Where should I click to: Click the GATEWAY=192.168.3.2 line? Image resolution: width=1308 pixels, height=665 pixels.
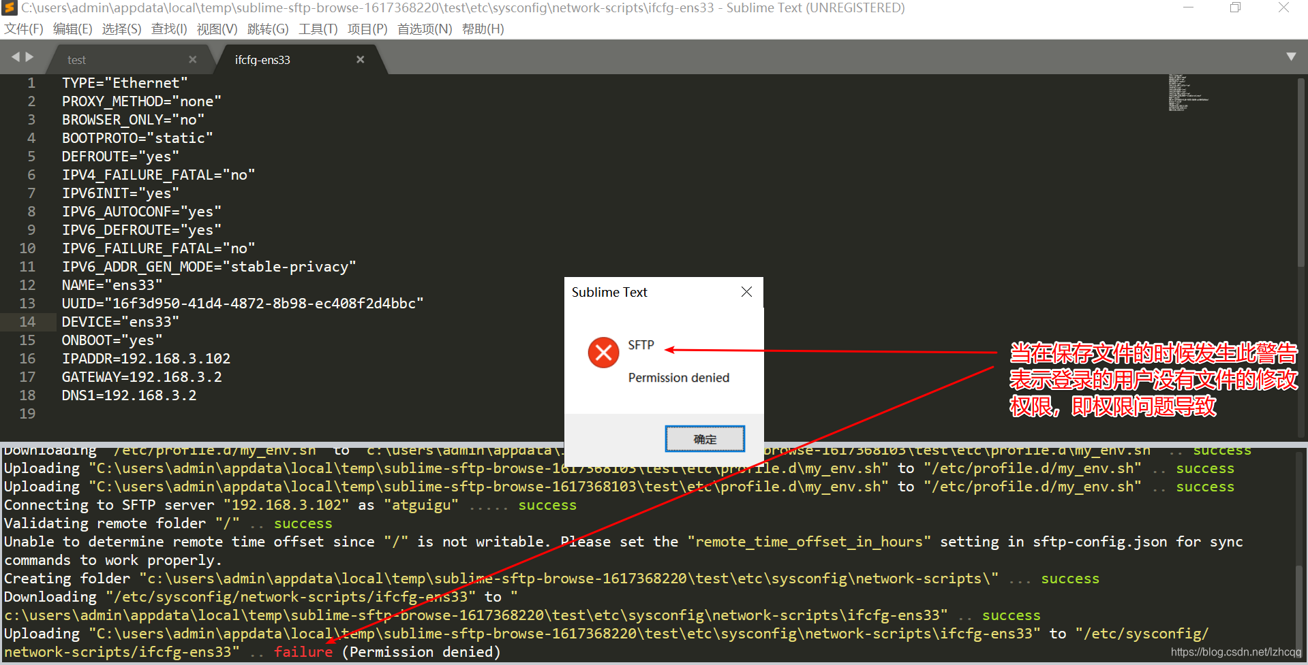(142, 376)
